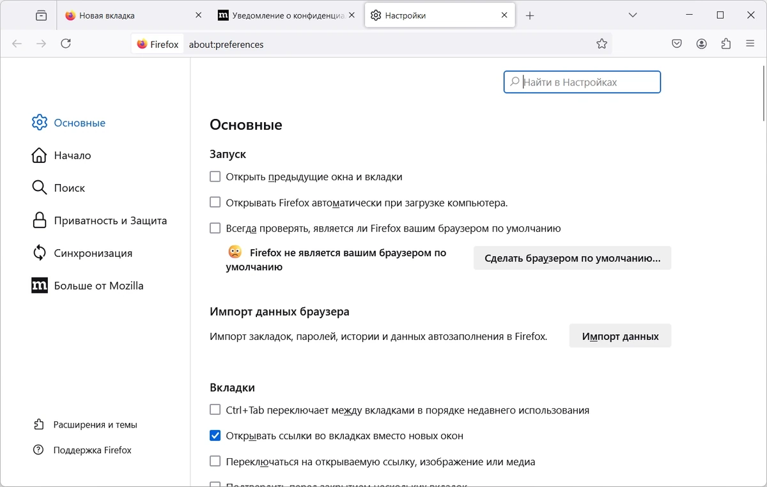This screenshot has height=487, width=767.
Task: Click the forward navigation arrow
Action: [42, 44]
